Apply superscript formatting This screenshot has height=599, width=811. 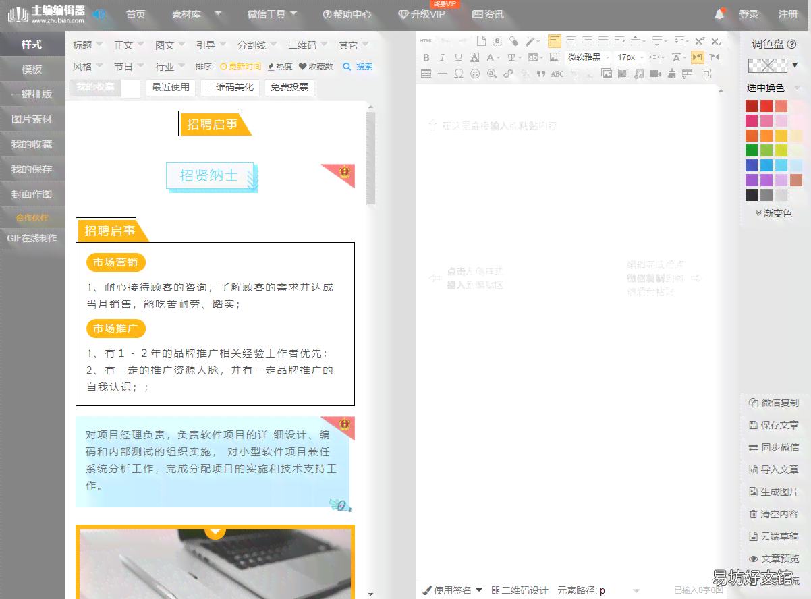pos(700,41)
